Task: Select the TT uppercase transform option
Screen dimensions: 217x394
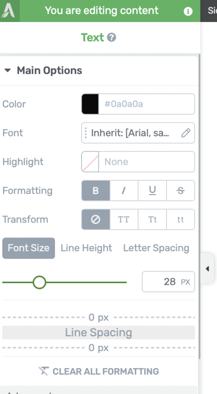Action: [124, 219]
